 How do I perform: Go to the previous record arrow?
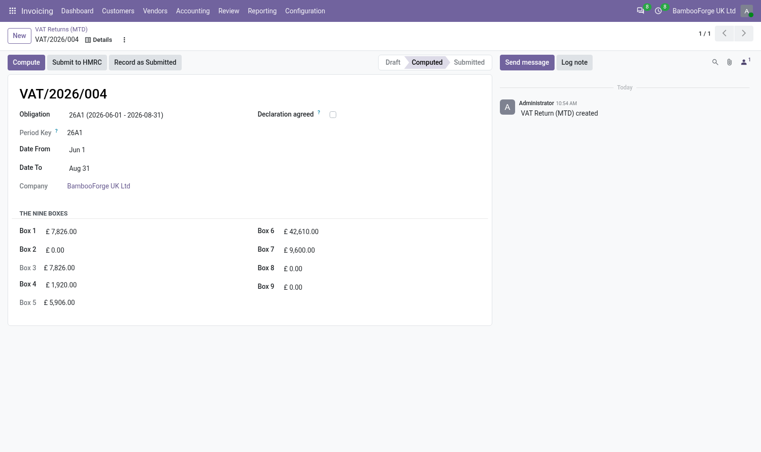point(724,33)
